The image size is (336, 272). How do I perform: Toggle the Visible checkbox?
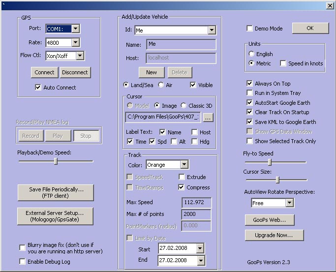pyautogui.click(x=193, y=85)
